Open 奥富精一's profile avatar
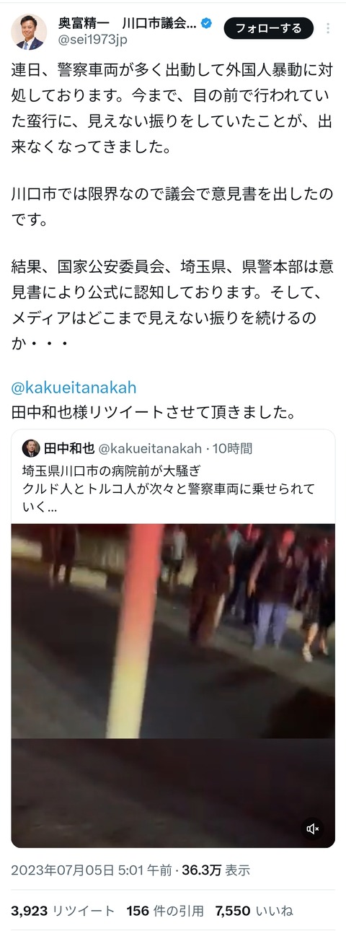The width and height of the screenshot is (346, 931). coord(29,31)
